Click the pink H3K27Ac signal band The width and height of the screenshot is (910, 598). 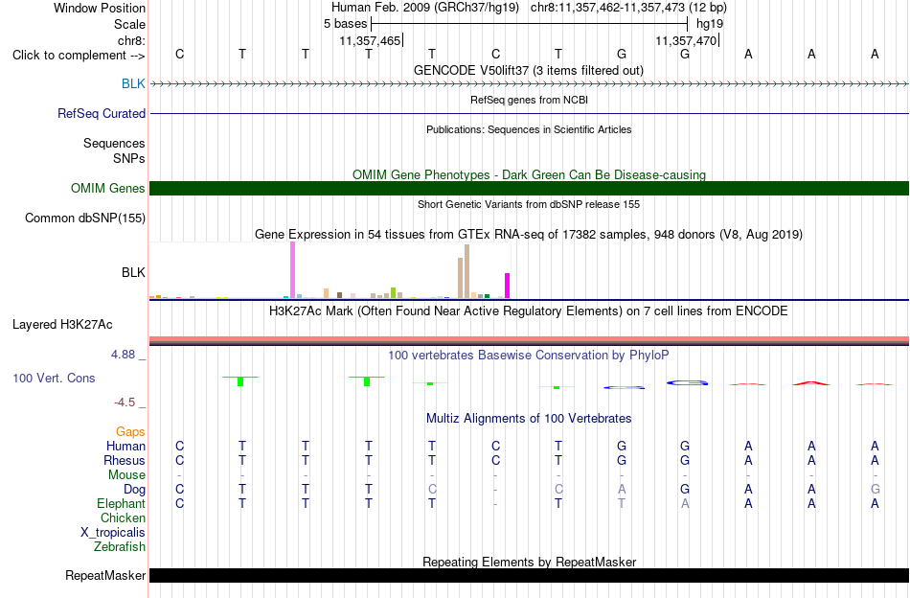(530, 339)
